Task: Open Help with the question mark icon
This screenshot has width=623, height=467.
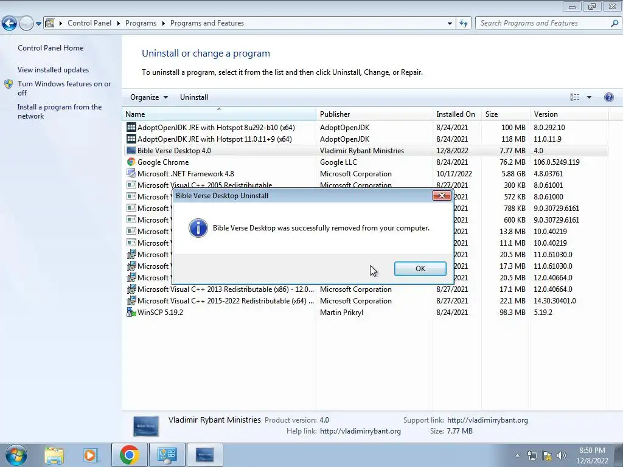Action: pos(608,97)
